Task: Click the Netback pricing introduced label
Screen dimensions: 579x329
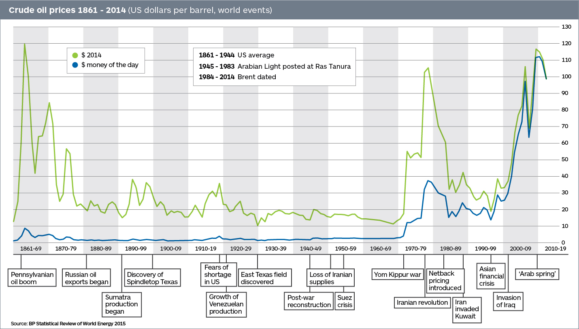Action: [445, 280]
